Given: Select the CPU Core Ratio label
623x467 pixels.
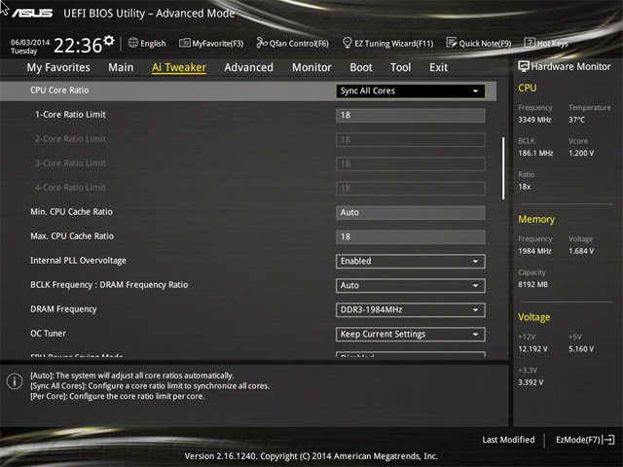Looking at the screenshot, I should [x=59, y=90].
